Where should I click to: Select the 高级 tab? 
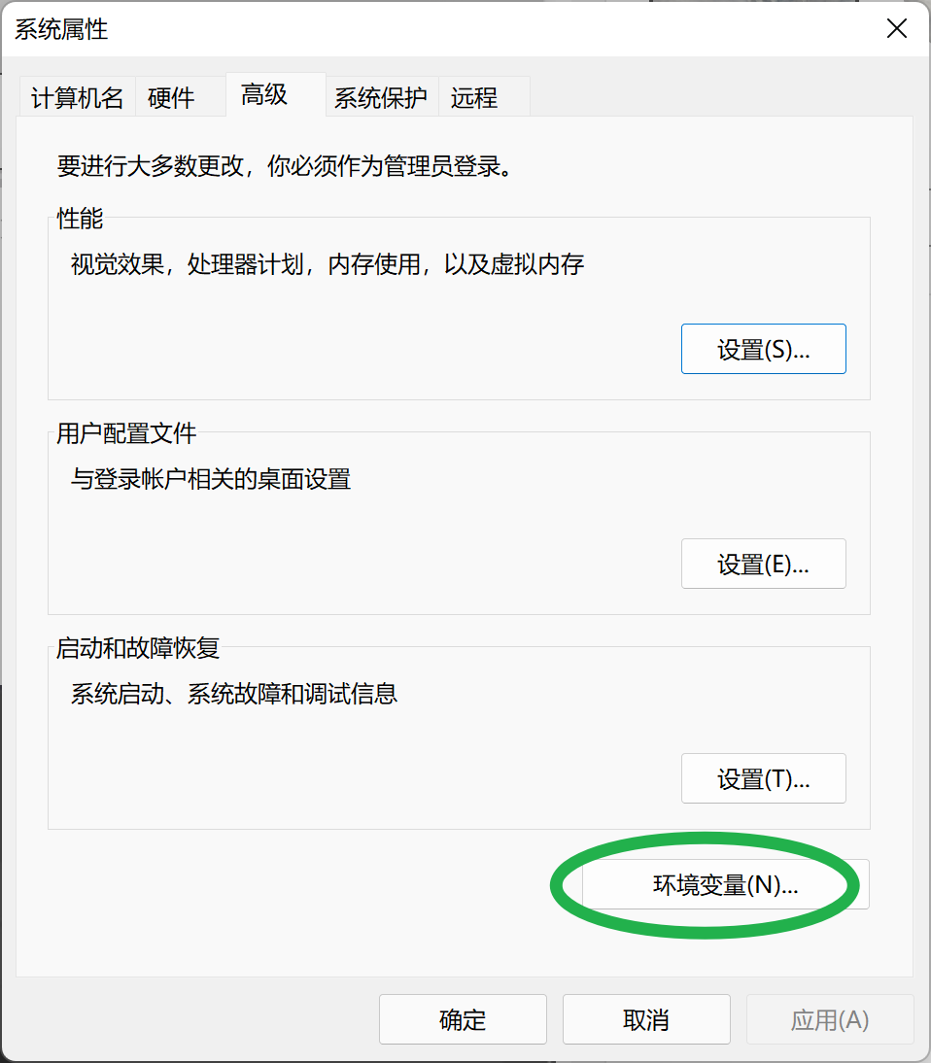click(x=264, y=95)
